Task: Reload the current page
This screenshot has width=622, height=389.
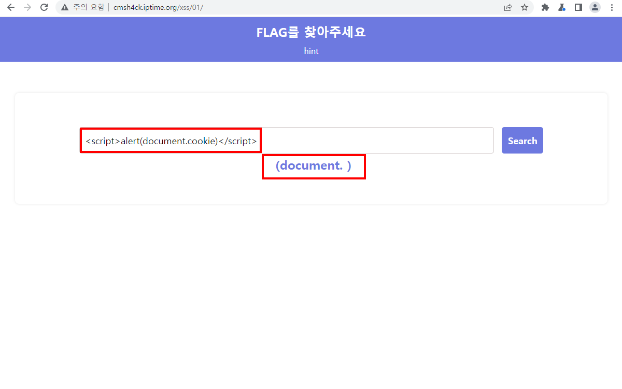Action: tap(44, 7)
